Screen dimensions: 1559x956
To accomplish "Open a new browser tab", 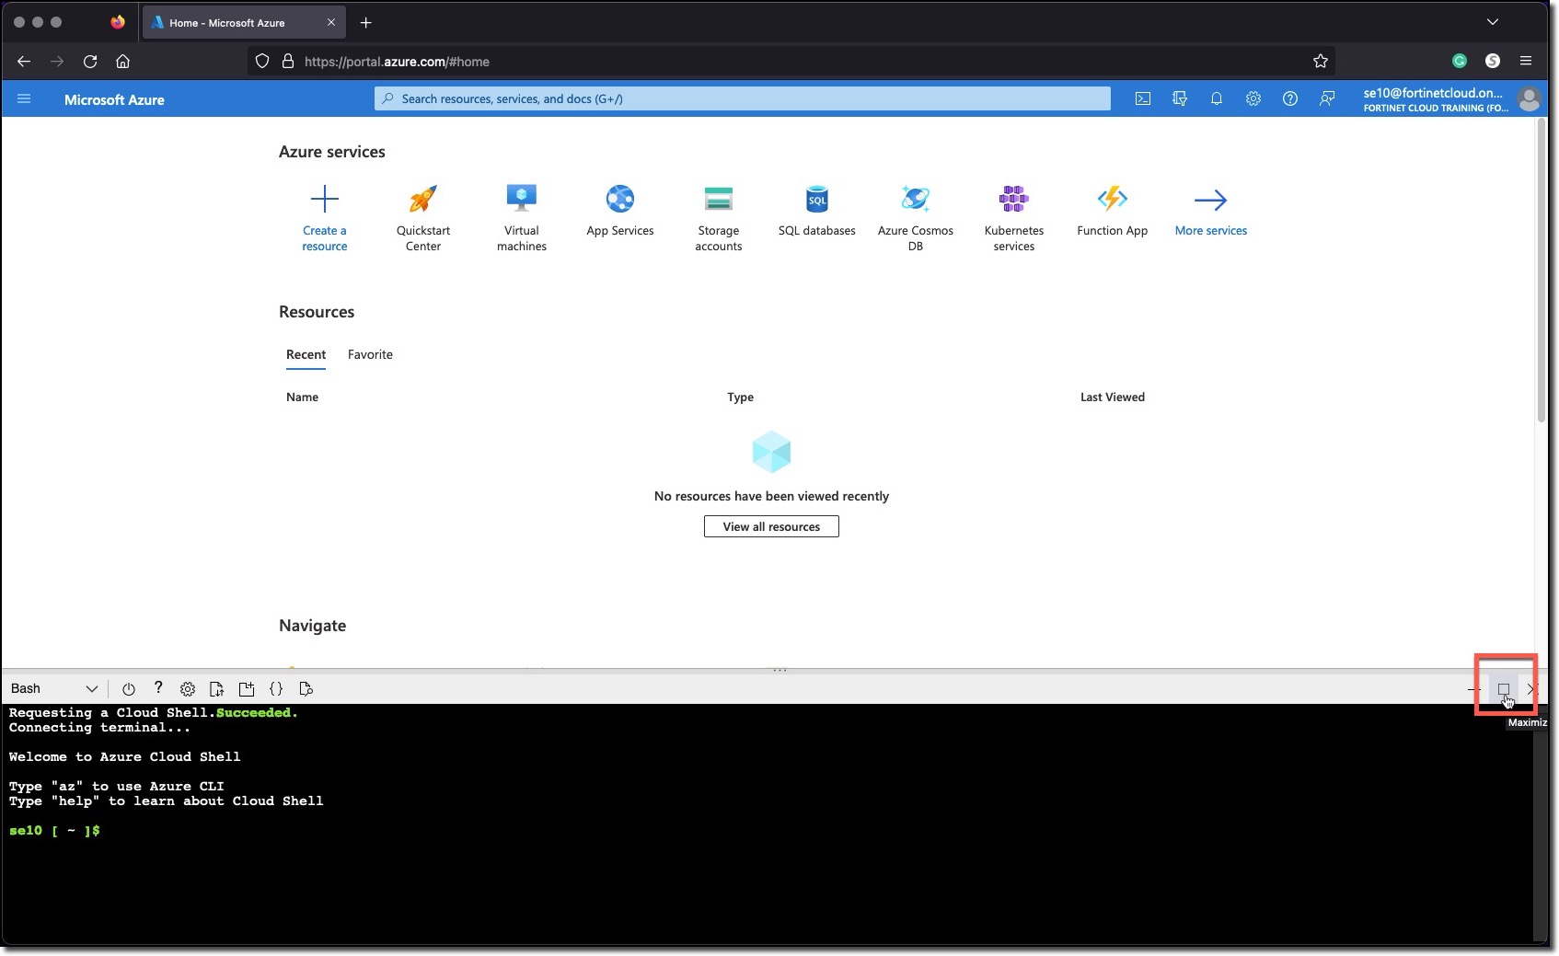I will coord(366,22).
